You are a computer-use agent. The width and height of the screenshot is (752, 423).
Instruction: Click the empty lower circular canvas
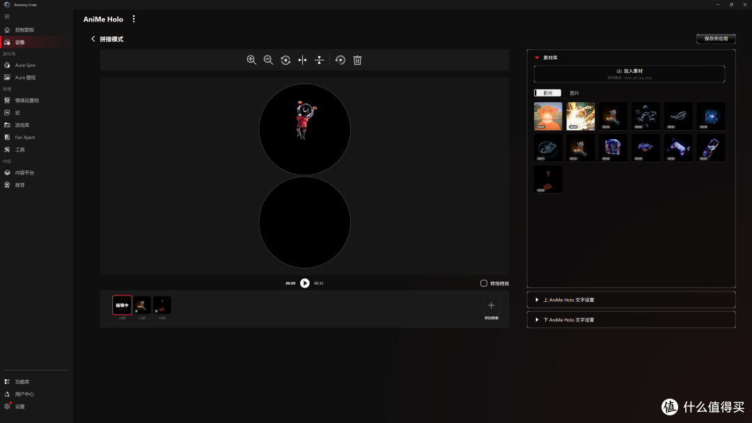(304, 222)
